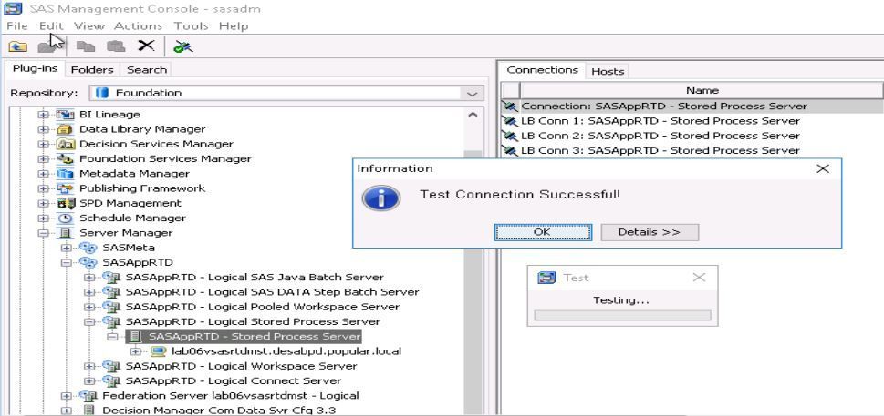Screen dimensions: 884x416
Task: Click the Test Connection toolbar icon
Action: (183, 46)
